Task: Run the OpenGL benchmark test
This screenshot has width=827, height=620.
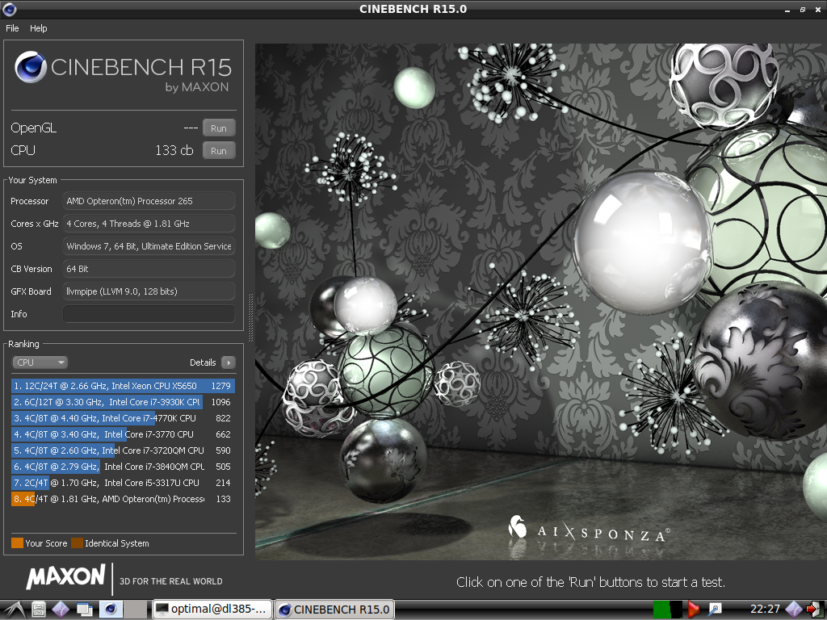Action: [x=219, y=128]
